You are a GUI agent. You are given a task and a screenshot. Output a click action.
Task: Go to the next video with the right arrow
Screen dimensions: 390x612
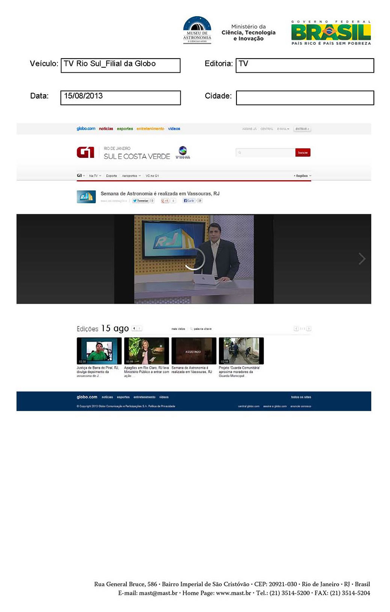[362, 259]
